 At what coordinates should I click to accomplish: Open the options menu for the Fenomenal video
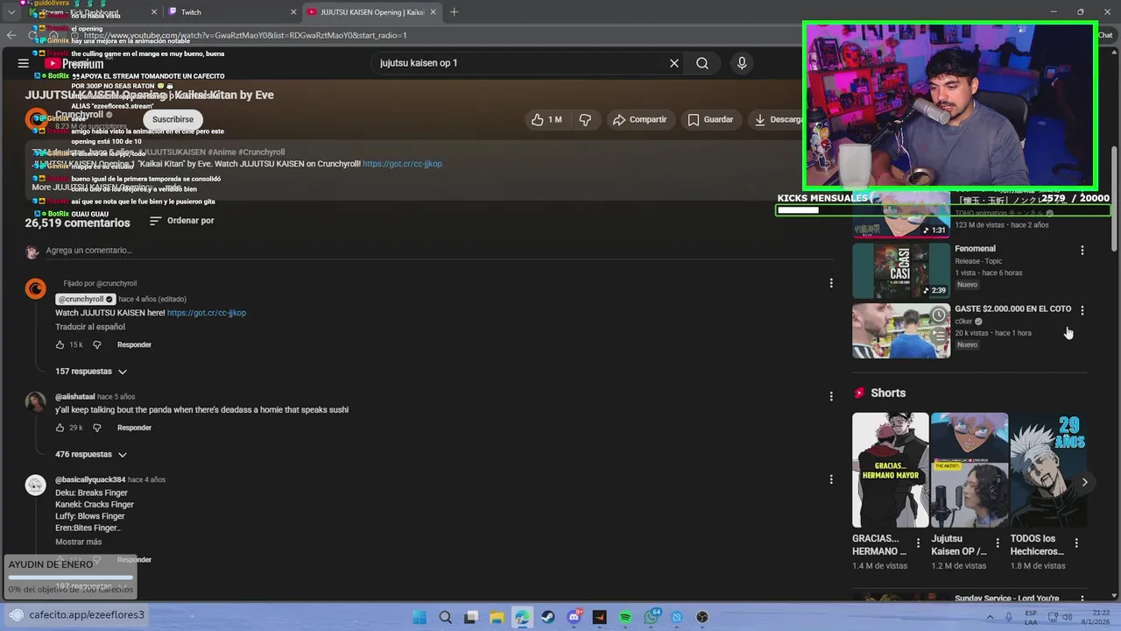click(1082, 250)
